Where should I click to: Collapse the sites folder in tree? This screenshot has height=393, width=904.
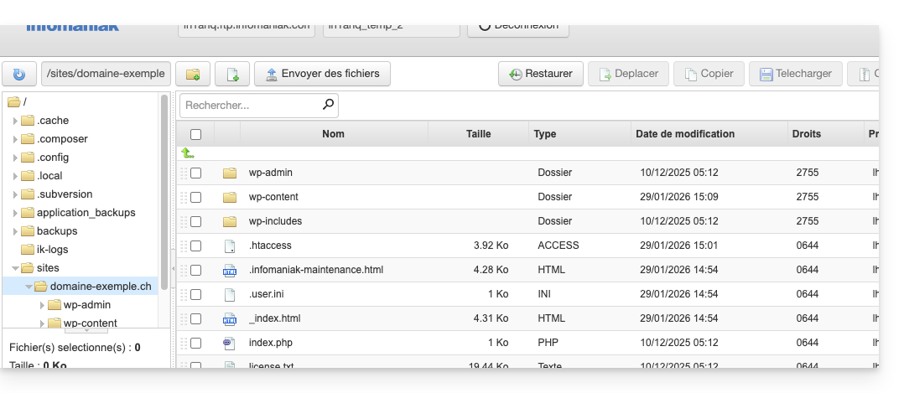click(x=15, y=268)
